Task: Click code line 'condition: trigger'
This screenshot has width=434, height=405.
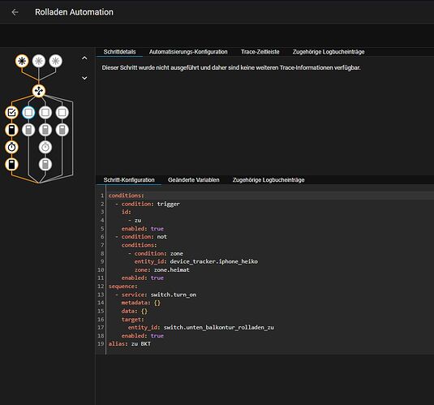Action: pyautogui.click(x=148, y=204)
